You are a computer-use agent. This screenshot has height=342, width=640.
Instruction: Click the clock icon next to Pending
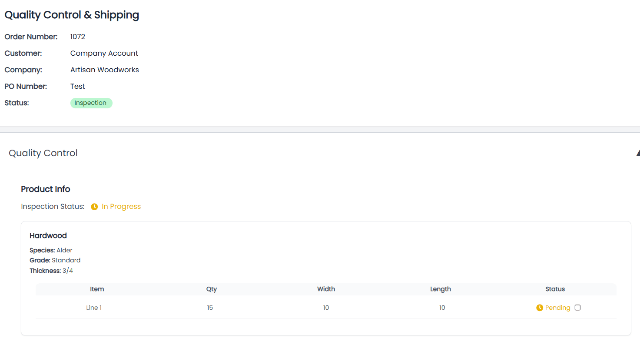pos(539,308)
